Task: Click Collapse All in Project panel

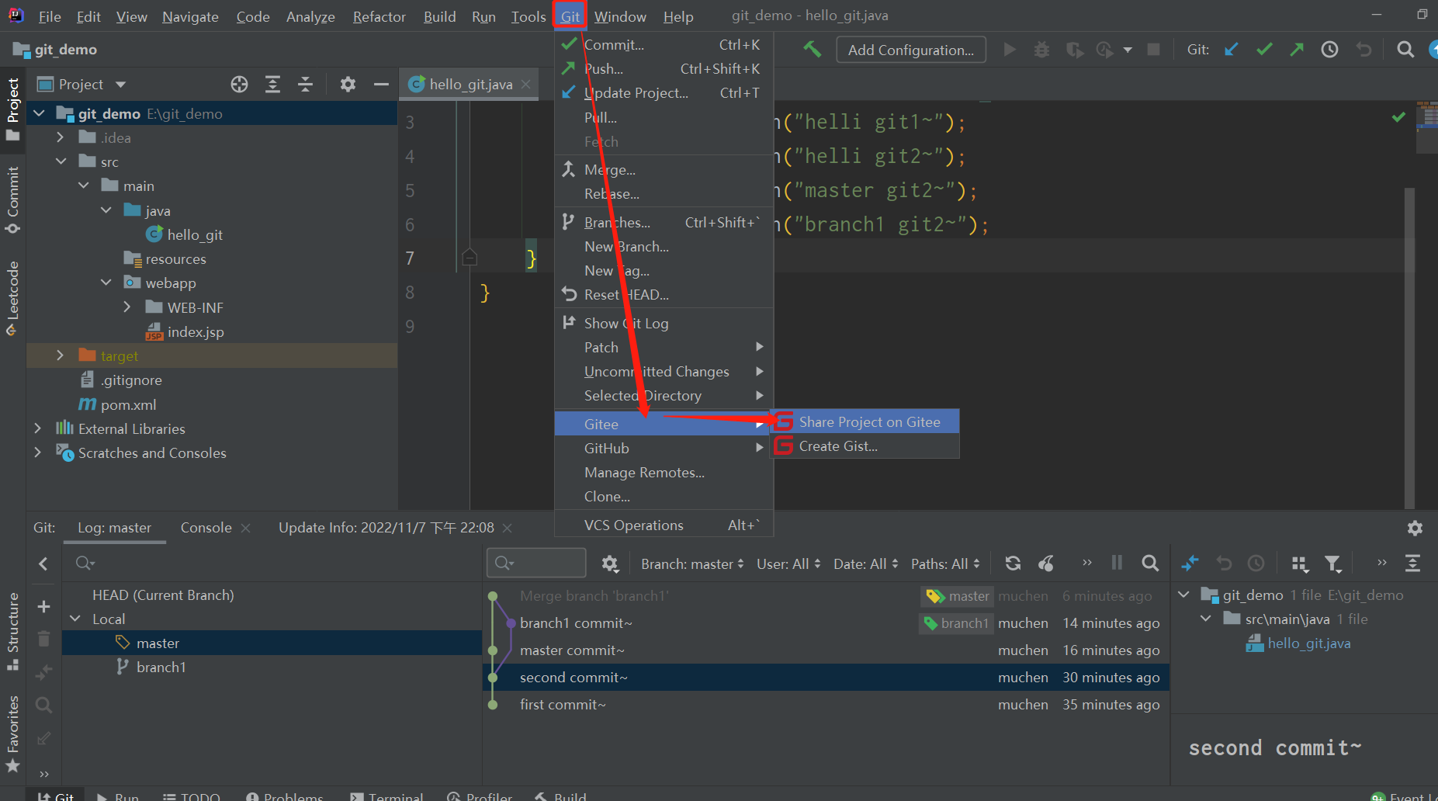Action: click(x=305, y=85)
